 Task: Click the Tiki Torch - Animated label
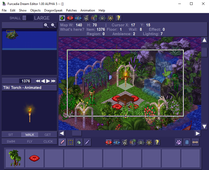click(x=22, y=88)
